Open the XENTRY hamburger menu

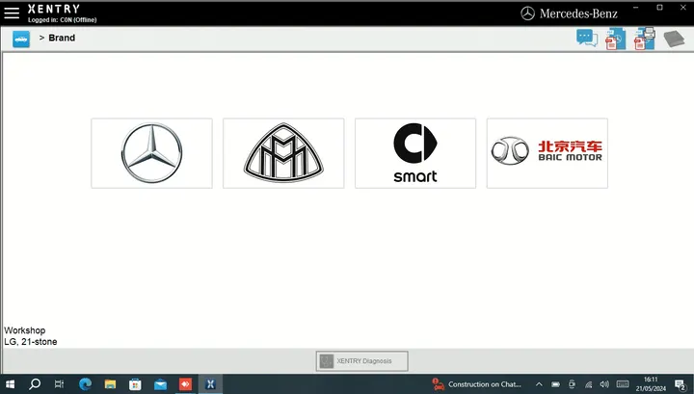tap(12, 13)
